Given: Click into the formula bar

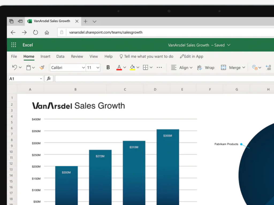Looking at the screenshot, I should (164, 79).
